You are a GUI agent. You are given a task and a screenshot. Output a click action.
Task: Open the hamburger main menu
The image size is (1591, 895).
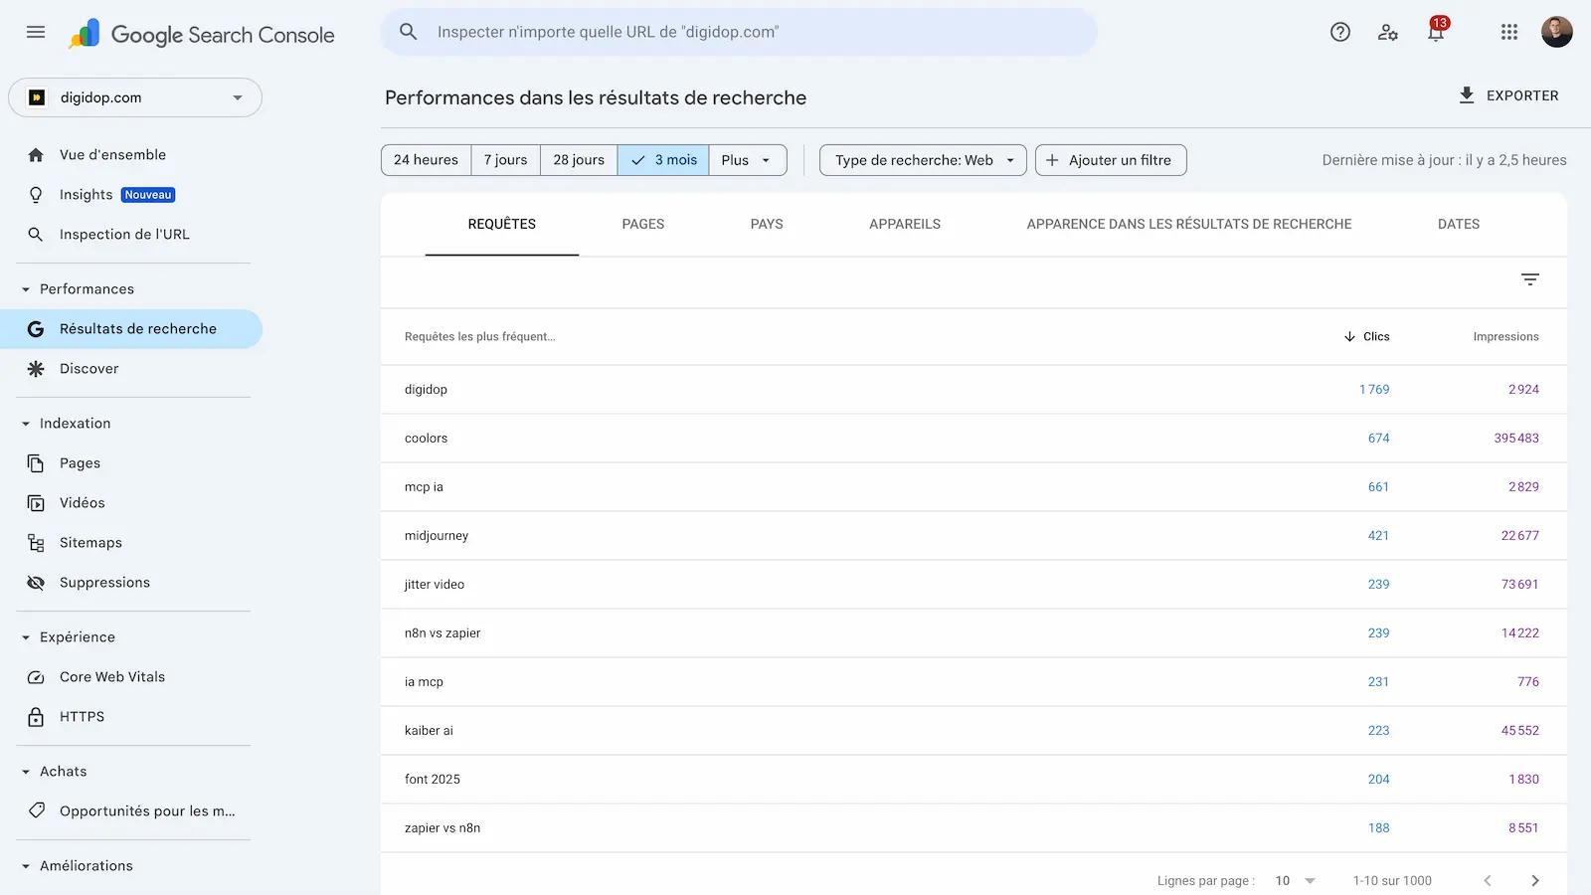click(x=36, y=32)
